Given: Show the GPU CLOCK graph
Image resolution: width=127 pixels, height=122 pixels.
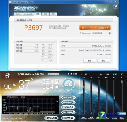Looking at the screenshot, I should coord(68,97).
